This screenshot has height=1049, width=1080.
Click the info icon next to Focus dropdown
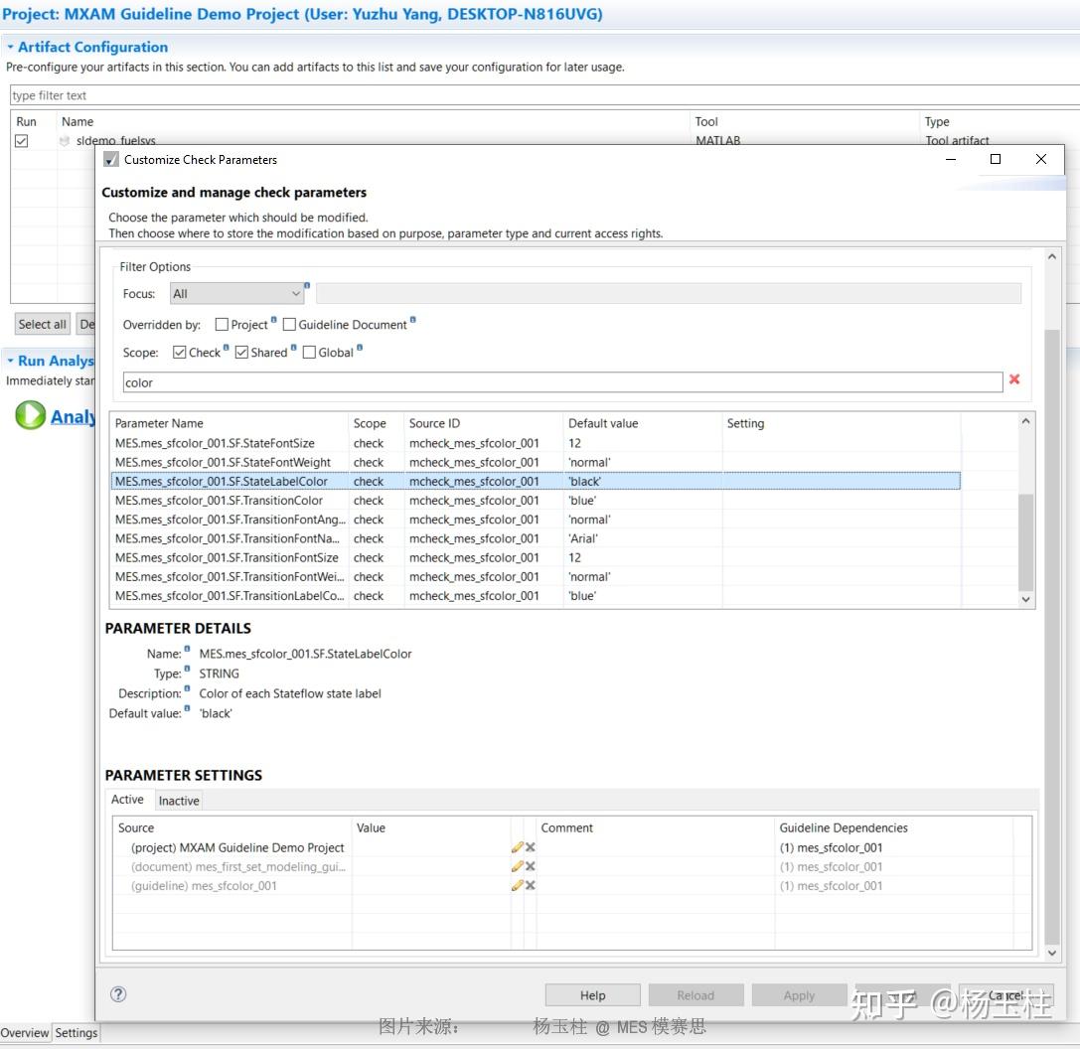306,285
